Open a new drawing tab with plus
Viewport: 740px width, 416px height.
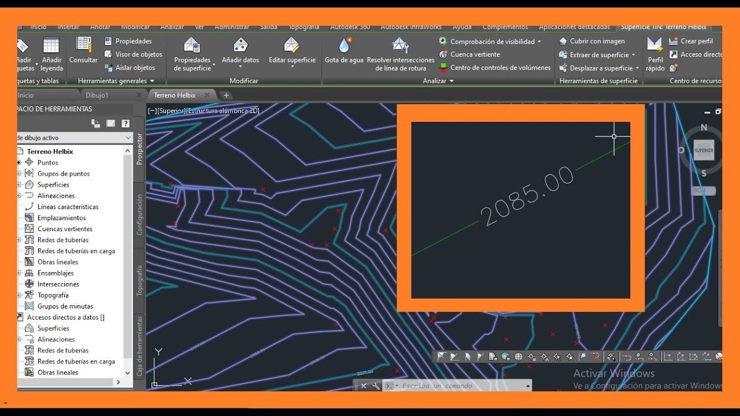pyautogui.click(x=226, y=95)
